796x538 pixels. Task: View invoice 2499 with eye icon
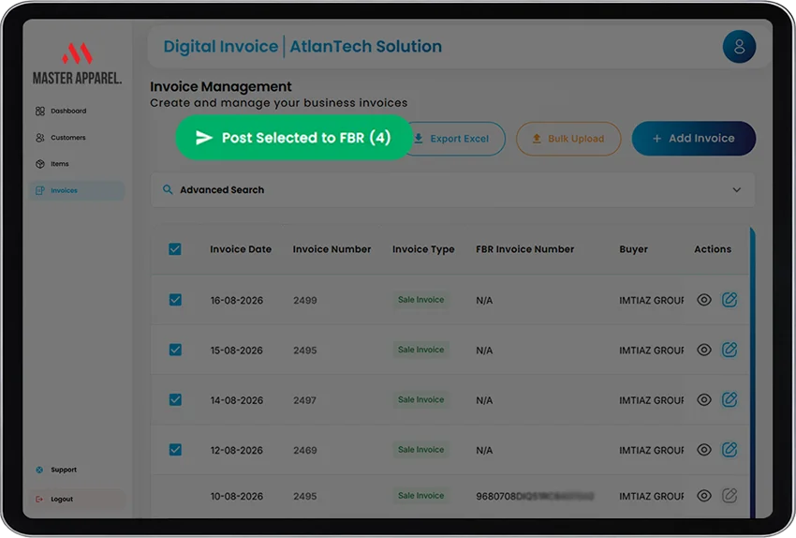(704, 300)
